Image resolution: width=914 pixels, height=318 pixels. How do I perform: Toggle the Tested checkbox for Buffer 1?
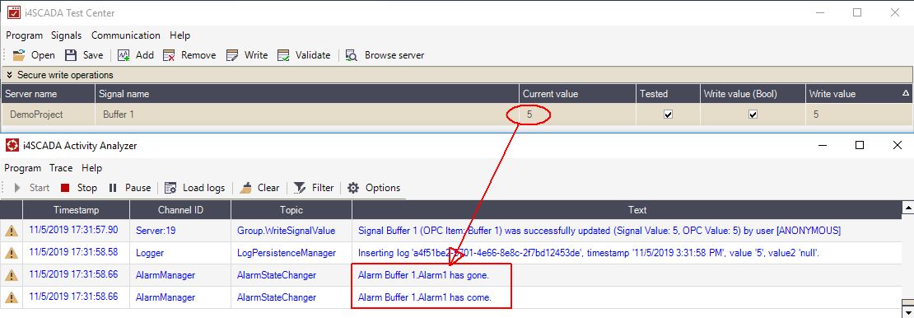pyautogui.click(x=668, y=115)
